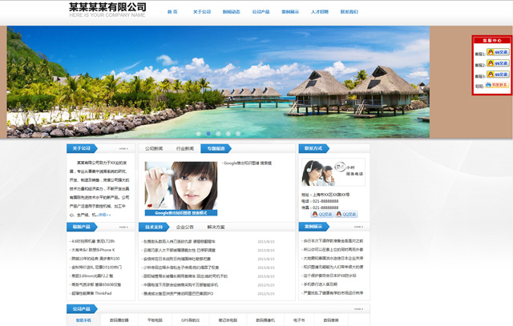The image size is (513, 326).
Task: Click the 旺旺 Wangwang chat icon
Action: (x=497, y=85)
